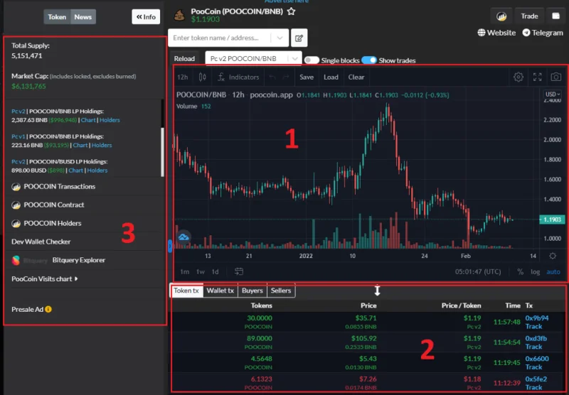
Task: Open transaction hash 0x9b94
Action: (x=537, y=318)
